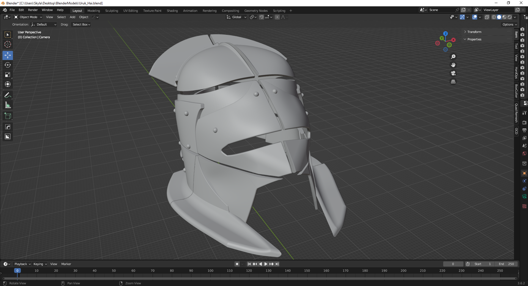Select the Select Box tool in toolbar
The height and width of the screenshot is (286, 528).
coord(8,35)
